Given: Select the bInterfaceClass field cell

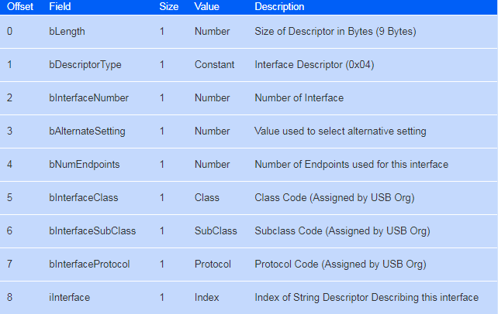Looking at the screenshot, I should tap(84, 198).
